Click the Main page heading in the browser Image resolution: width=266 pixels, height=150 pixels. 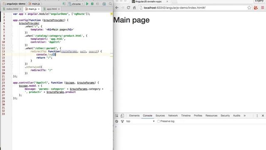coord(131,20)
